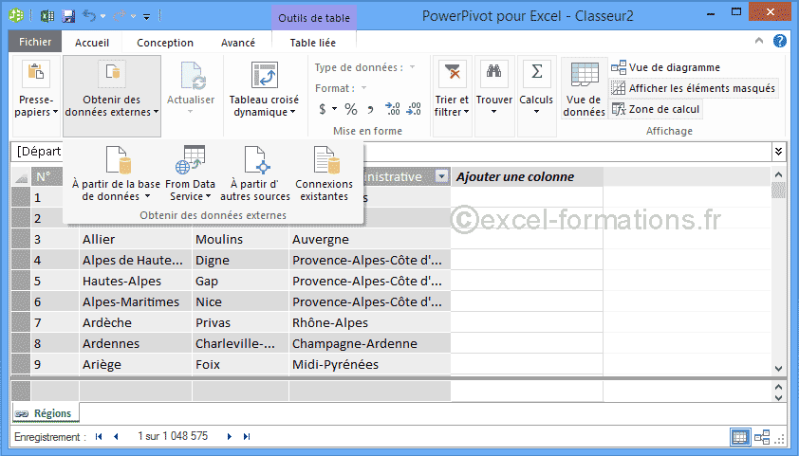Screen dimensions: 799x456
Task: Redo the last action
Action: (x=120, y=16)
